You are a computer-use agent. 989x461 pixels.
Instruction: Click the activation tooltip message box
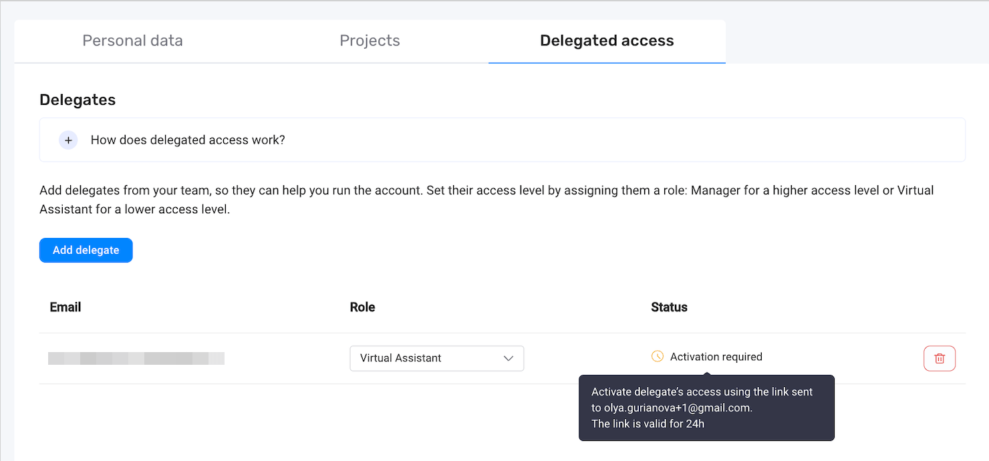point(706,408)
